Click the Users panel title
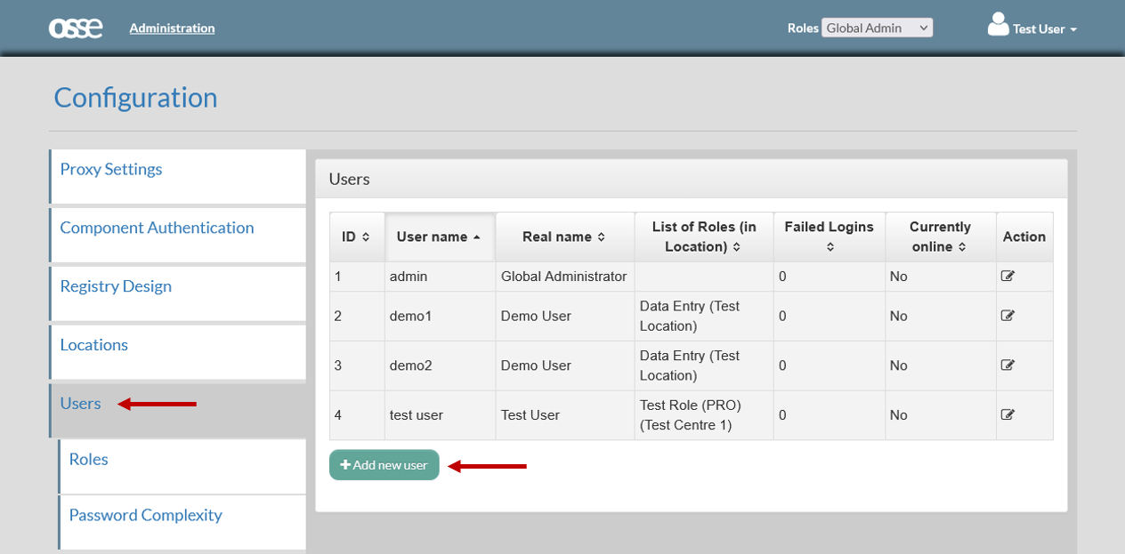The image size is (1125, 554). coord(350,180)
